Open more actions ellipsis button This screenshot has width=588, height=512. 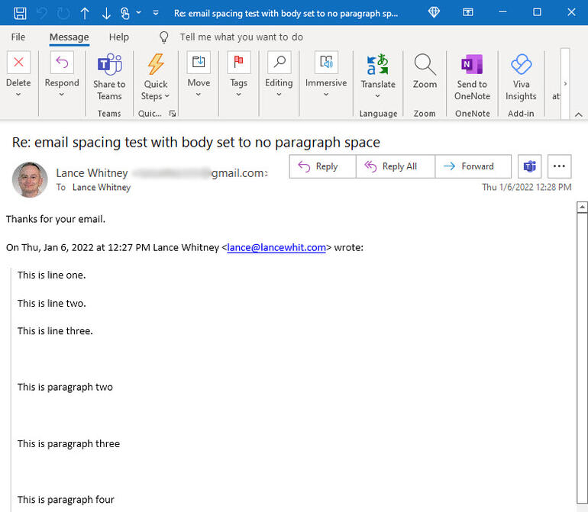pos(559,166)
